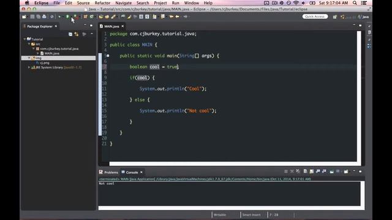Click the Search pen icon in toolbar
The width and height of the screenshot is (392, 220).
click(113, 16)
